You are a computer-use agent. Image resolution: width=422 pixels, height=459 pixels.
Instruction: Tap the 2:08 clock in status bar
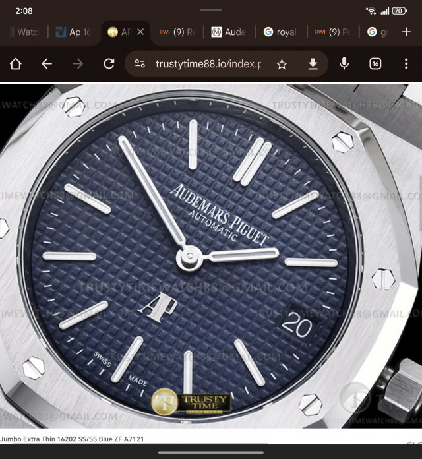pos(24,11)
